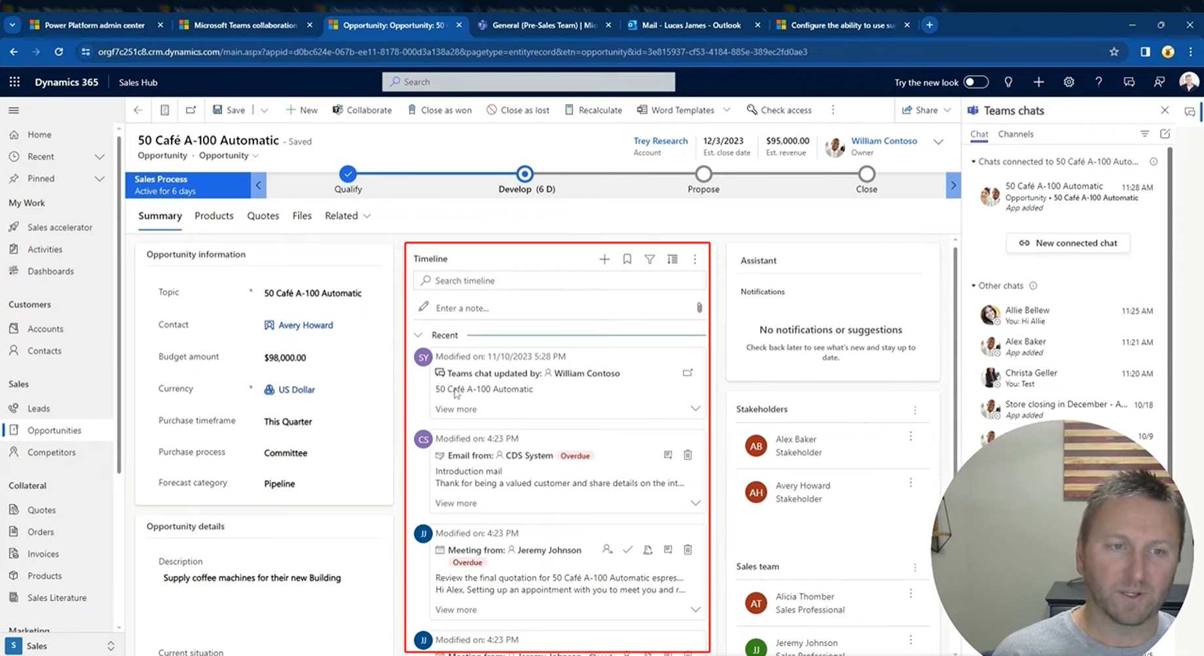Click the Search timeline field
Viewport: 1204px width, 656px height.
(560, 281)
